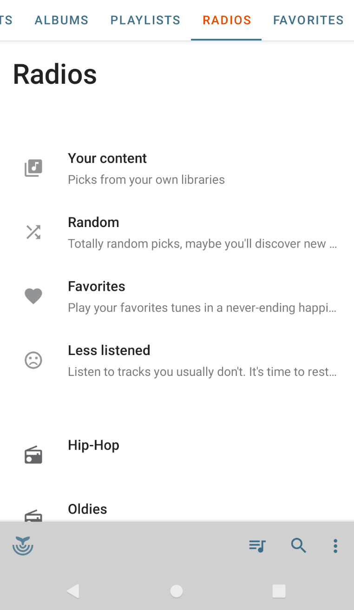Tap the Favorites heart icon
Image resolution: width=354 pixels, height=610 pixels.
pyautogui.click(x=33, y=296)
